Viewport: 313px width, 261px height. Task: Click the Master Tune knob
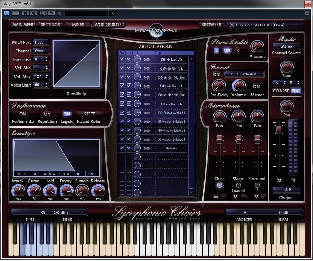[x=287, y=67]
